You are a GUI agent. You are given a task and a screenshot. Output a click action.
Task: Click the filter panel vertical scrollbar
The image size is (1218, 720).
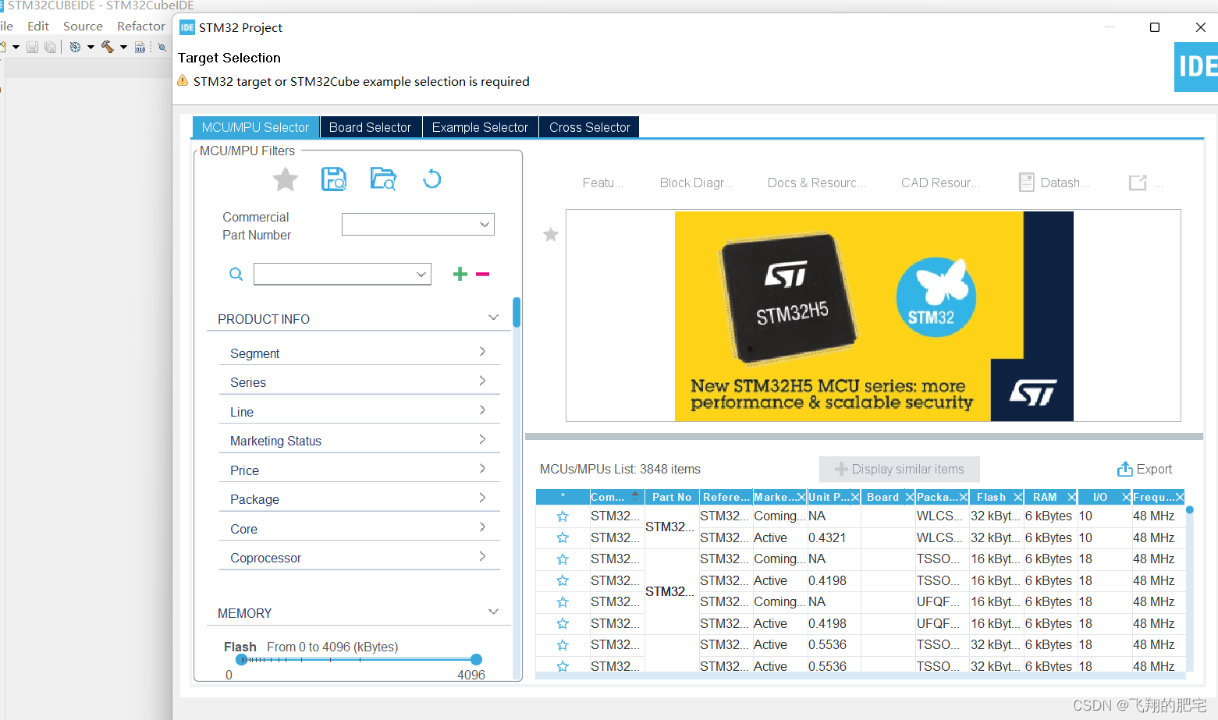click(517, 312)
